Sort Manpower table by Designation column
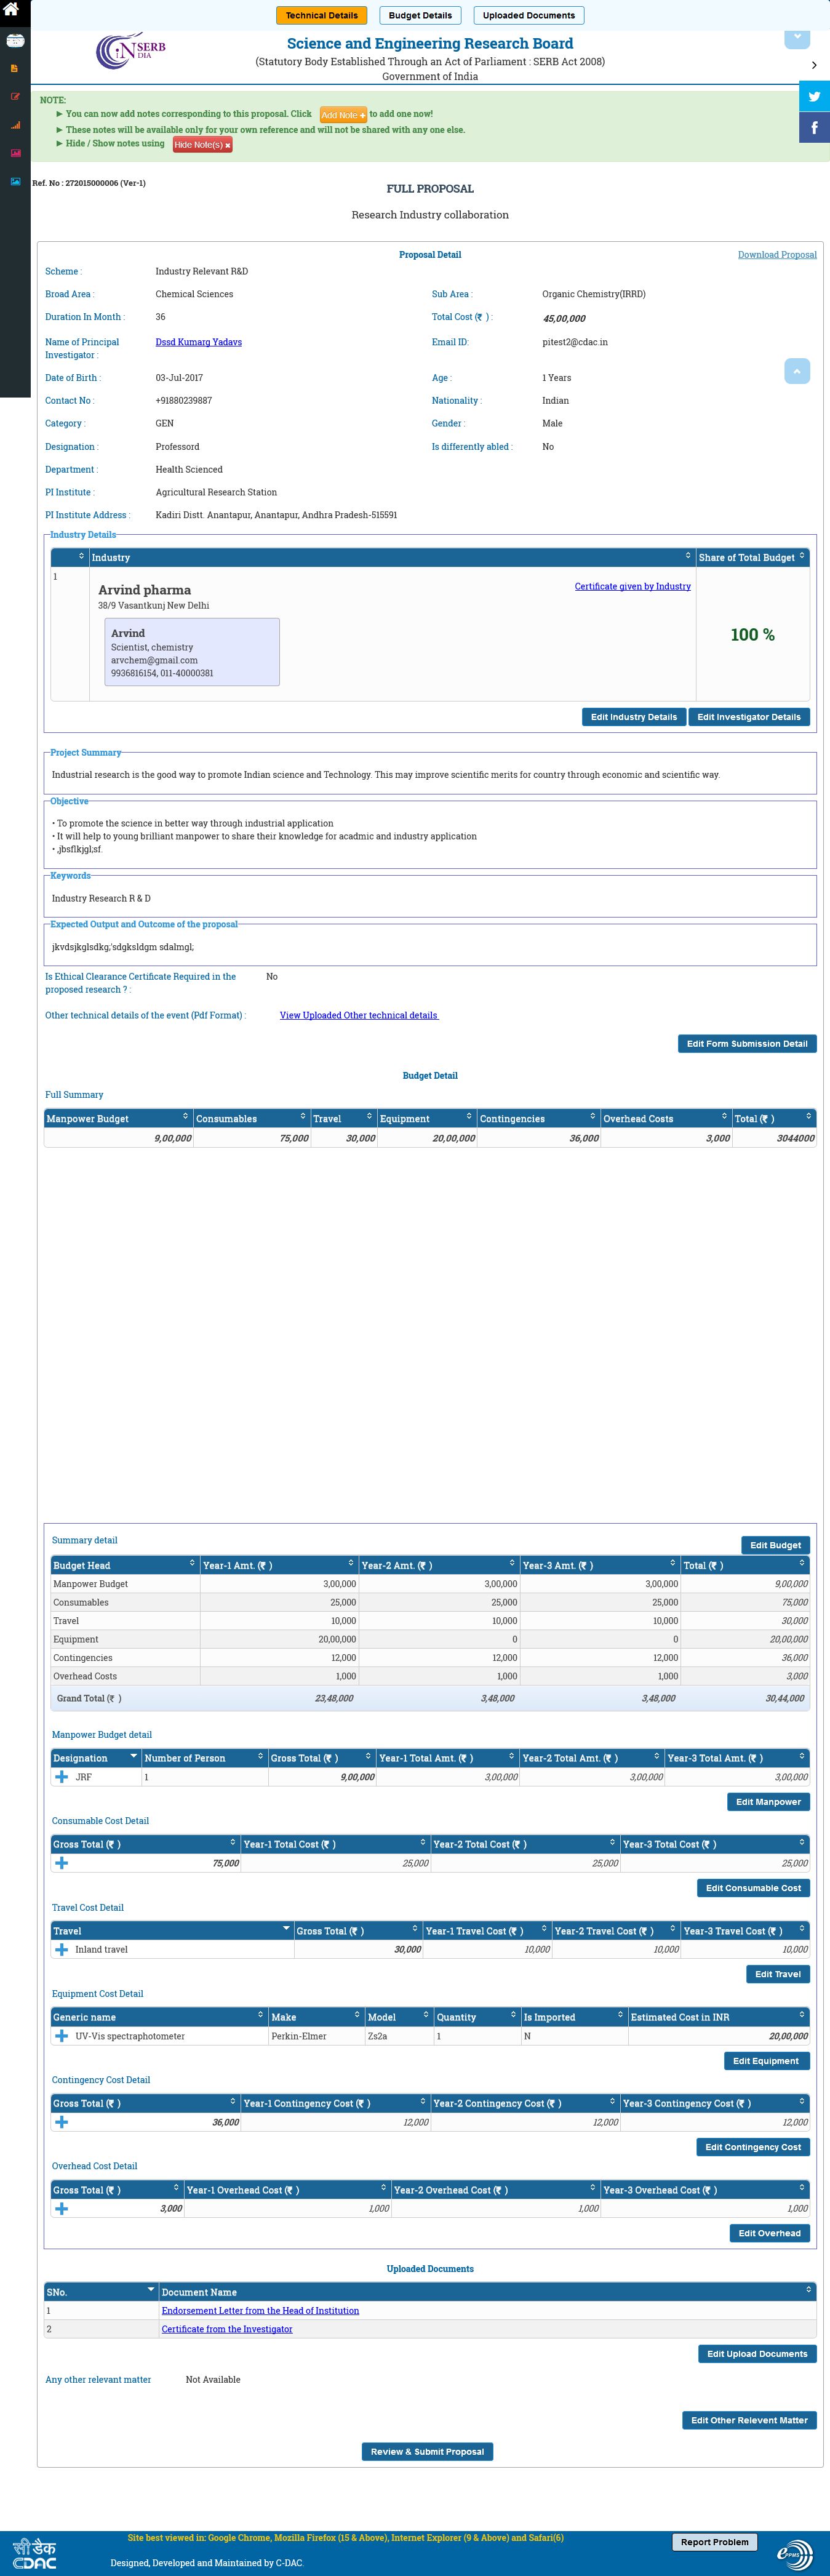This screenshot has height=2576, width=830. point(96,1758)
